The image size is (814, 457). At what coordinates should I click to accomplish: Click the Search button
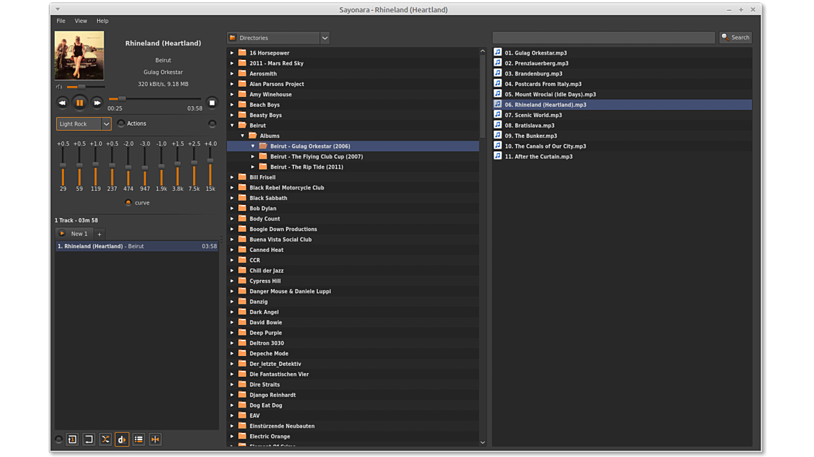point(735,38)
